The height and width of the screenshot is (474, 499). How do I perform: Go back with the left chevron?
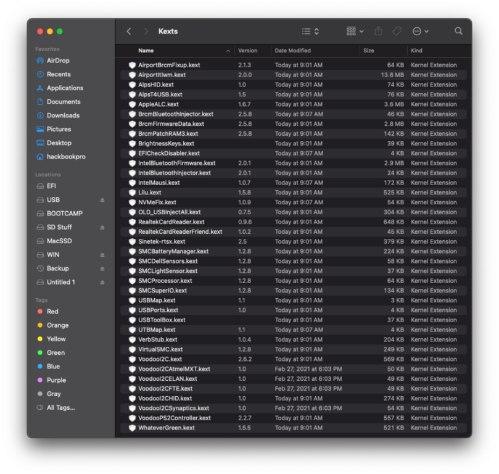click(129, 31)
